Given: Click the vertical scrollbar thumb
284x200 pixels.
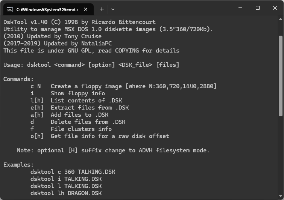Looking at the screenshot, I should coord(281,76).
